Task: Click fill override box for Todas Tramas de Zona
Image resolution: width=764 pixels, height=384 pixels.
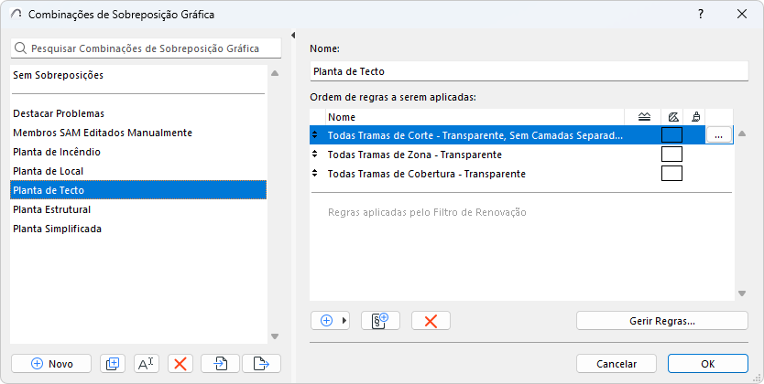Action: point(671,155)
